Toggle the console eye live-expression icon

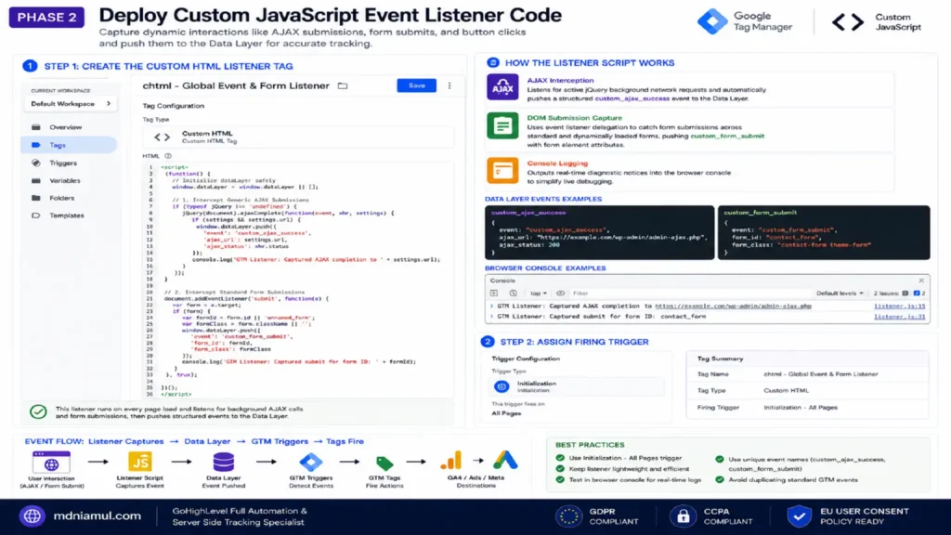[560, 293]
